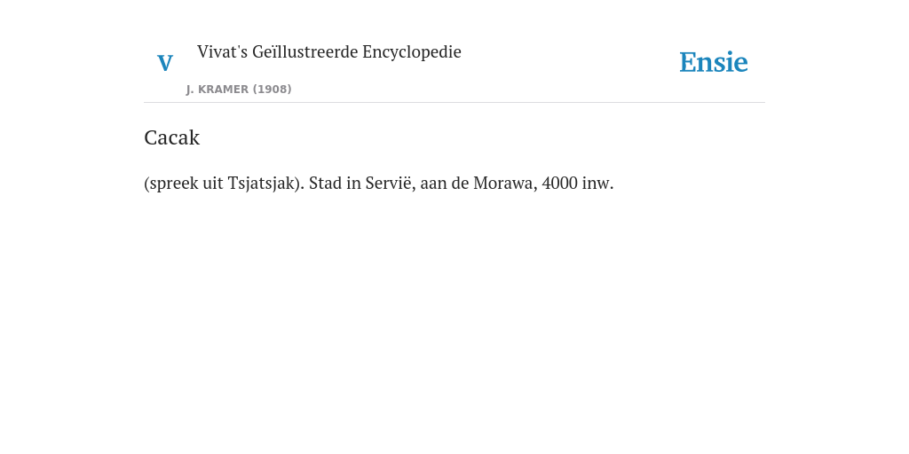Click the year (1908) beside the author
The image size is (909, 454).
click(x=272, y=90)
